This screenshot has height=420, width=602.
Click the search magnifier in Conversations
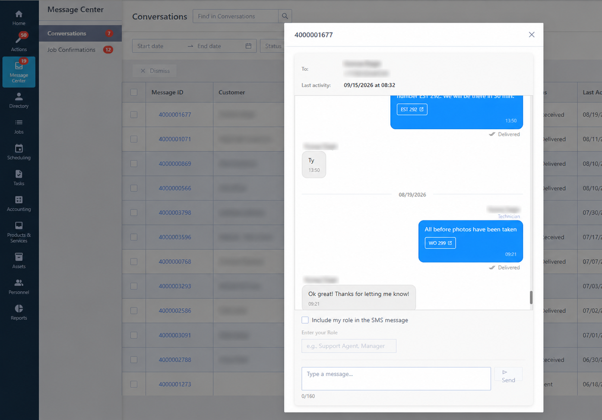[285, 16]
